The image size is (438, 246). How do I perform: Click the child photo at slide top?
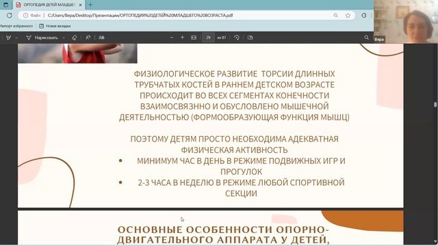(x=77, y=53)
